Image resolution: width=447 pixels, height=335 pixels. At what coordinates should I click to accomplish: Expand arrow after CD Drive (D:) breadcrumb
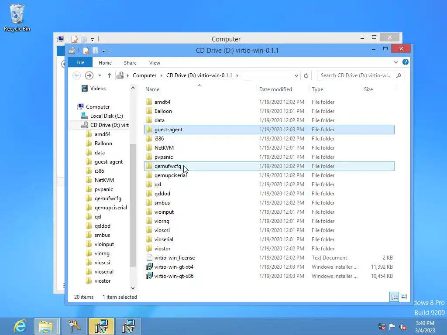237,75
